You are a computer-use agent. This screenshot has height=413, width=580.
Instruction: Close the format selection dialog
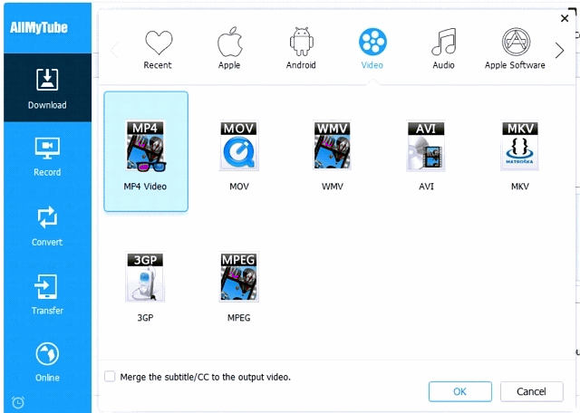click(x=565, y=18)
